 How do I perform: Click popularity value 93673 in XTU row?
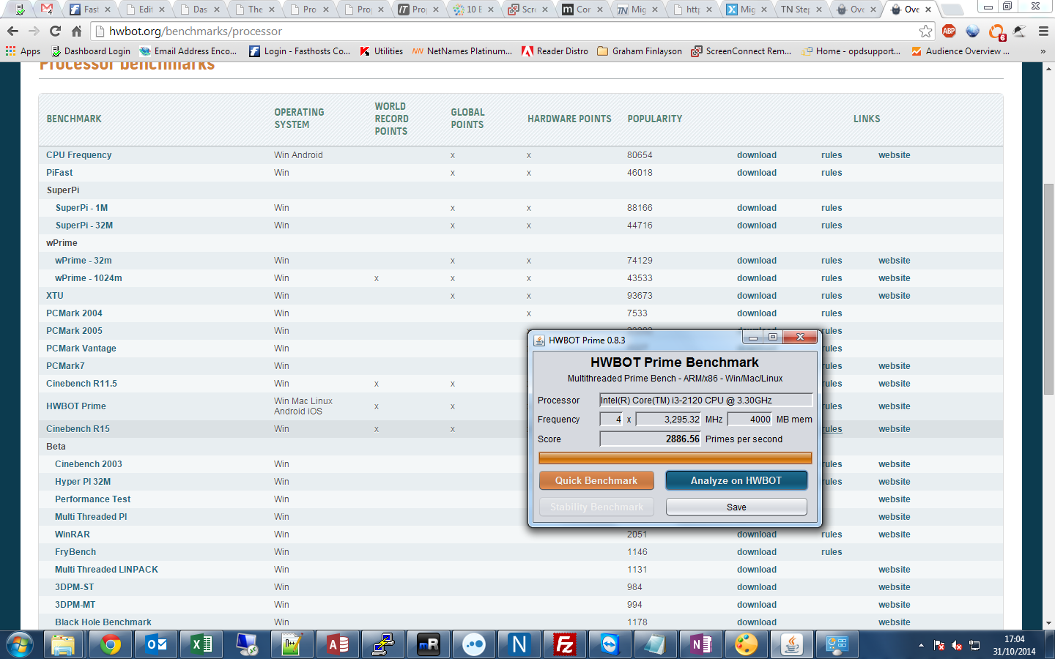[640, 296]
